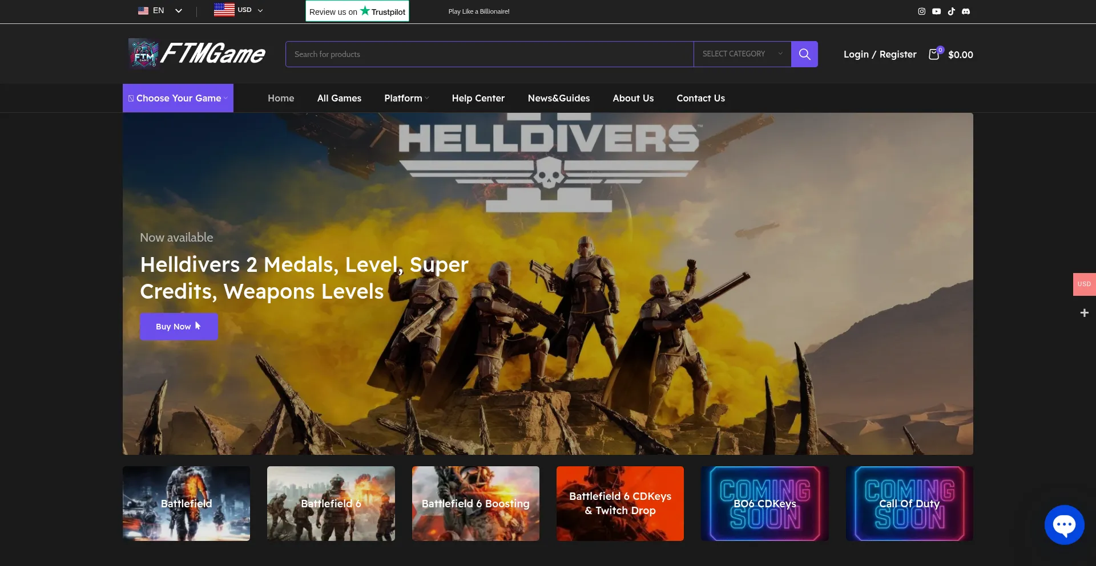
Task: Open the live chat bubble
Action: pyautogui.click(x=1064, y=525)
